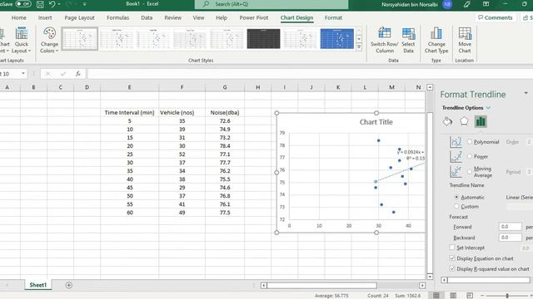Open Customize Quick Access Toolbar dropdown
The image size is (533, 299).
[84, 4]
